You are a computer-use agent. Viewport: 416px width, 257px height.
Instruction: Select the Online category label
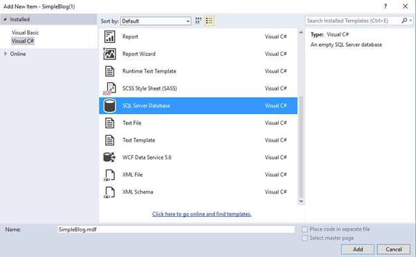coord(18,54)
